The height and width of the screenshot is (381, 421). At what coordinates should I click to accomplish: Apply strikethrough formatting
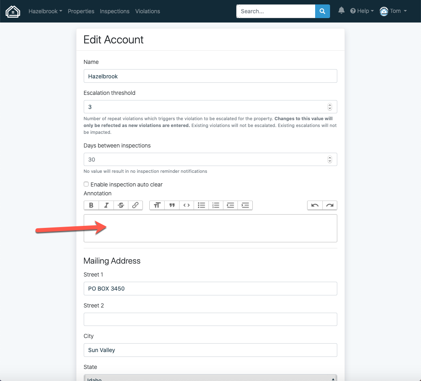tap(121, 205)
